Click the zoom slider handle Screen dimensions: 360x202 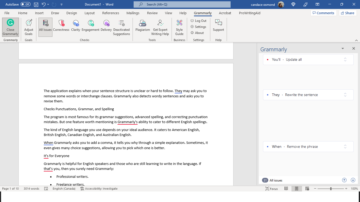coord(331,189)
